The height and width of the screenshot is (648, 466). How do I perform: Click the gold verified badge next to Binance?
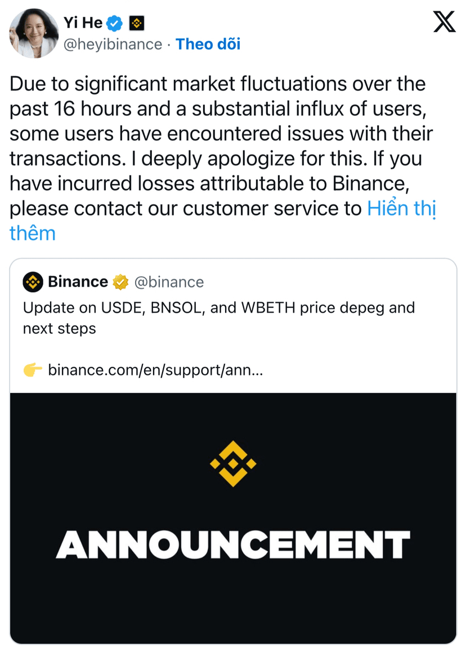[120, 282]
